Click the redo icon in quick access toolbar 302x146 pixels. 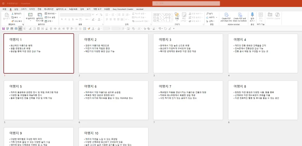[165, 29]
